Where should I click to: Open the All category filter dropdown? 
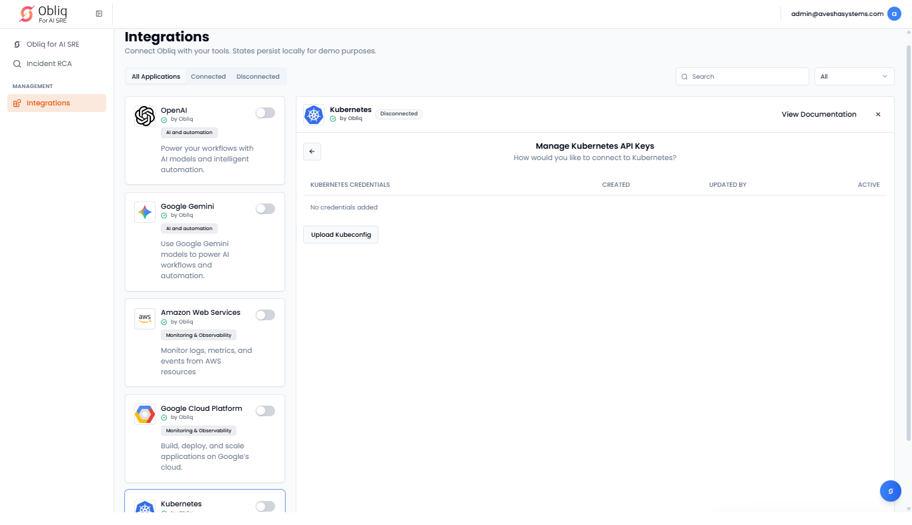point(854,77)
